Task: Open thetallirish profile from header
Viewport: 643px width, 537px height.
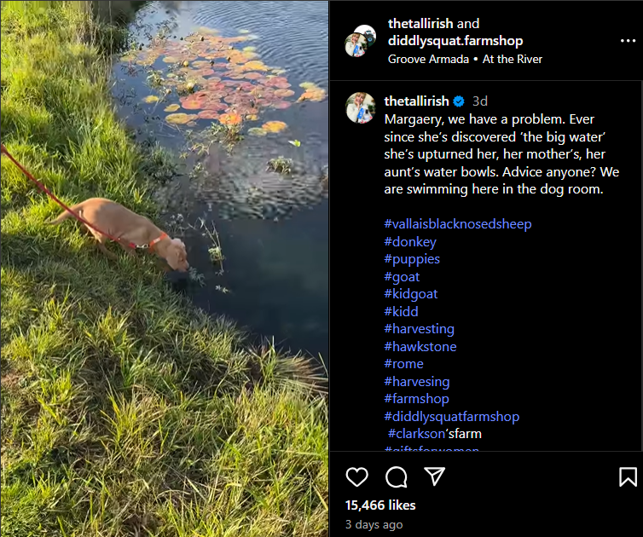Action: point(421,24)
